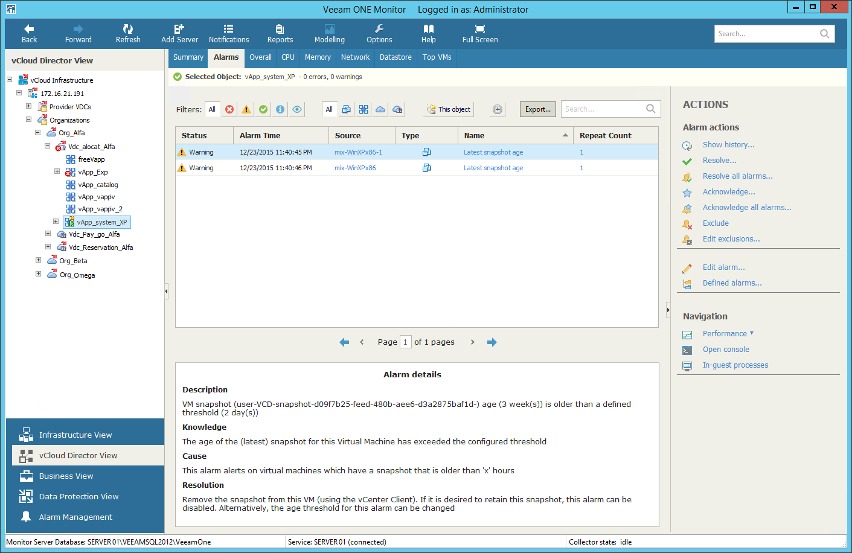852x553 pixels.
Task: Open the Top VMs tab
Action: [437, 57]
